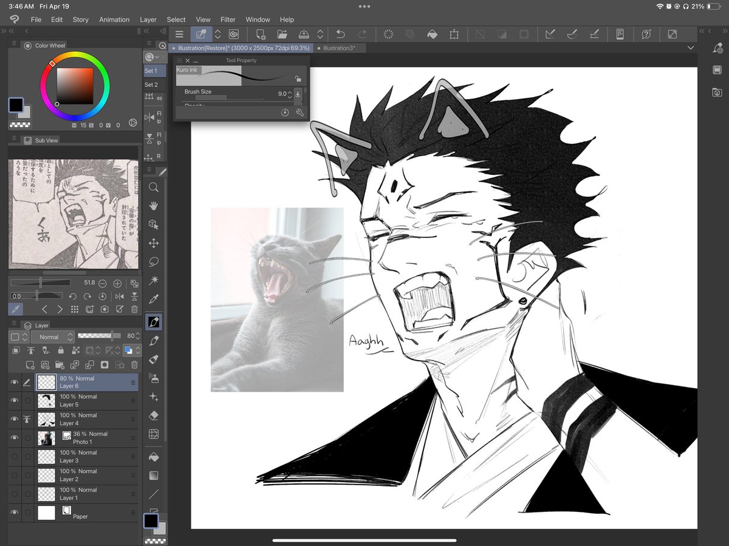
Task: Select the Lasso selection tool
Action: coord(154,262)
